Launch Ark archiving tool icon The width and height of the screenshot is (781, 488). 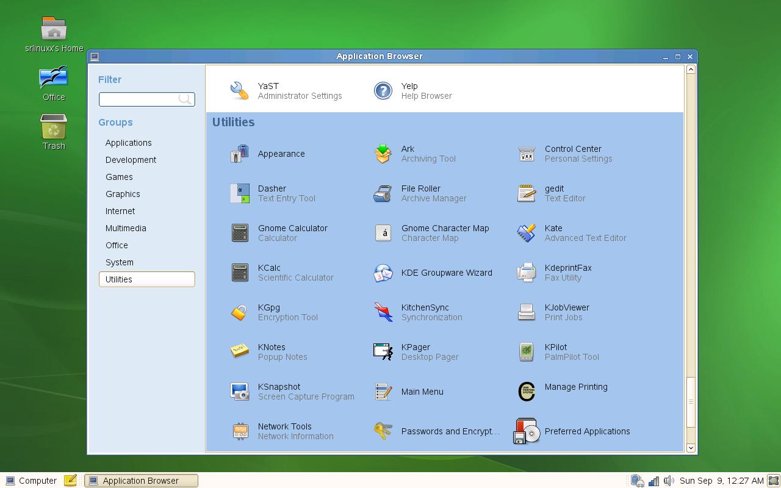pyautogui.click(x=383, y=154)
